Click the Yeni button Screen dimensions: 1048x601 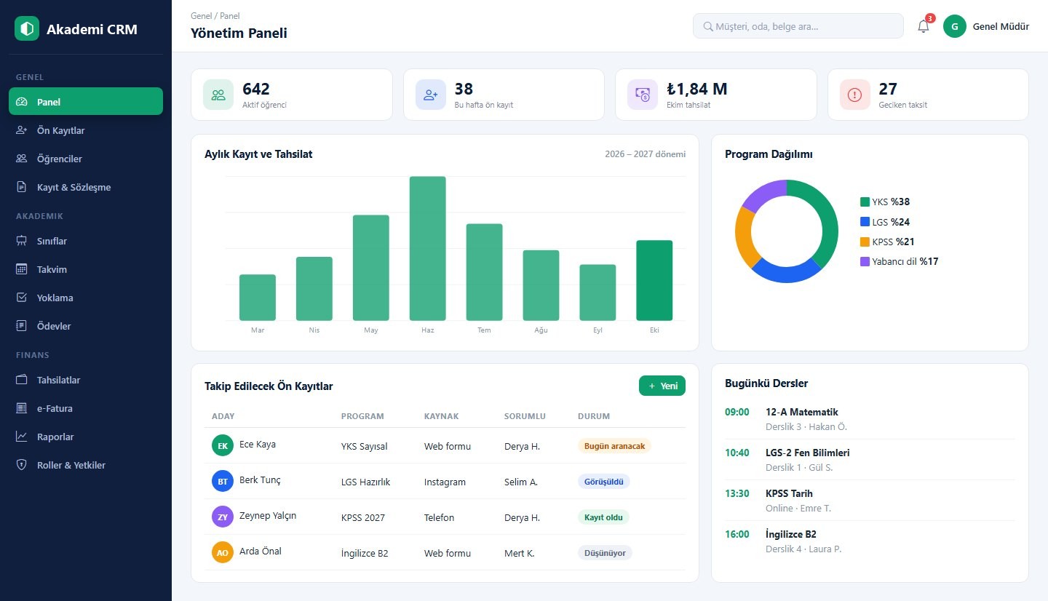pos(662,386)
